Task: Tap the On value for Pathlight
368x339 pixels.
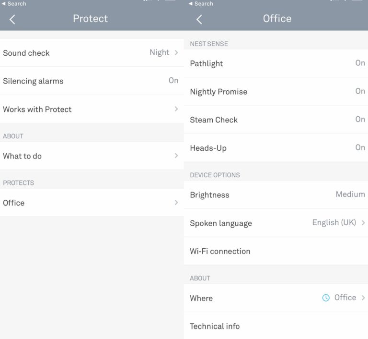Action: [360, 63]
